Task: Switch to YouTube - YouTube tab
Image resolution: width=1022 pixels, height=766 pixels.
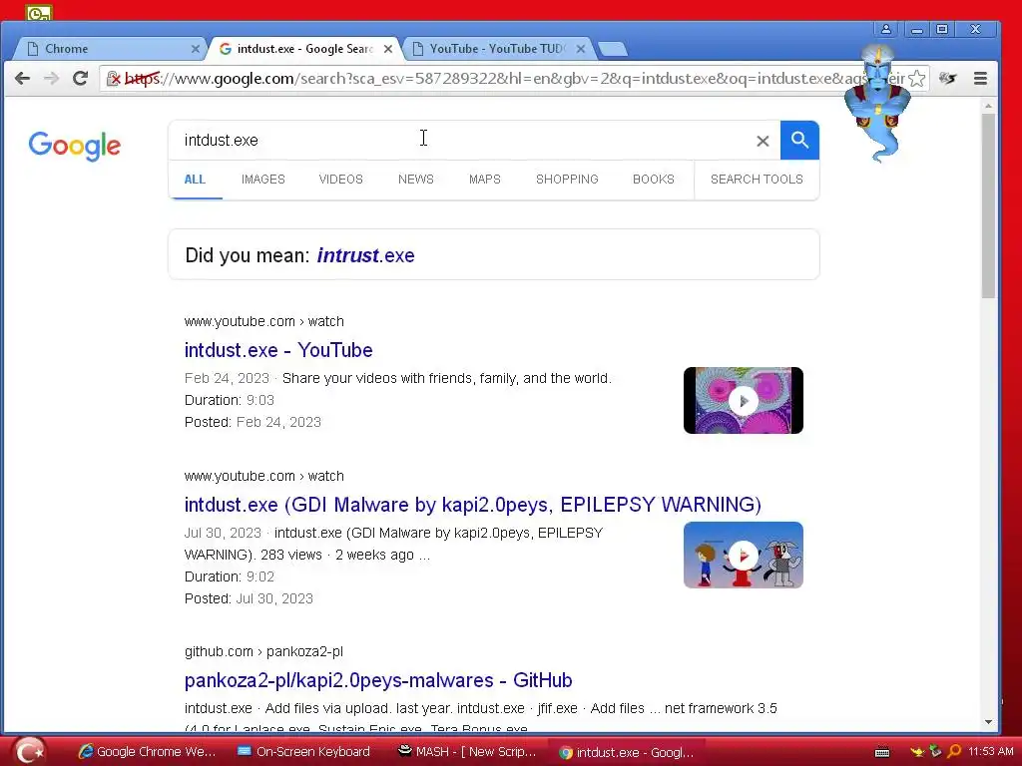Action: 497,49
